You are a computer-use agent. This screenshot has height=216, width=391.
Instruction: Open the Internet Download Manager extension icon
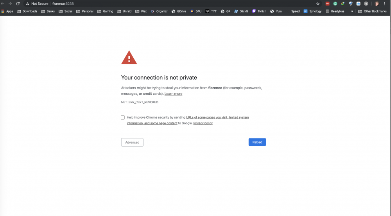pyautogui.click(x=343, y=4)
